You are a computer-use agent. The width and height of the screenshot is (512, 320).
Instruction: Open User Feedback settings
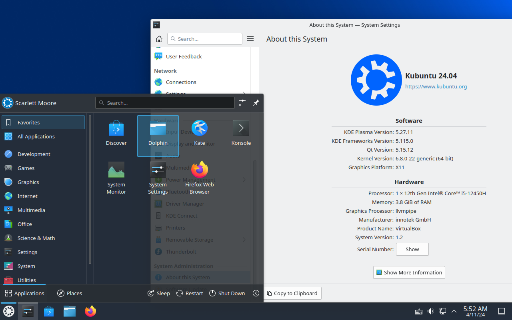click(200, 56)
